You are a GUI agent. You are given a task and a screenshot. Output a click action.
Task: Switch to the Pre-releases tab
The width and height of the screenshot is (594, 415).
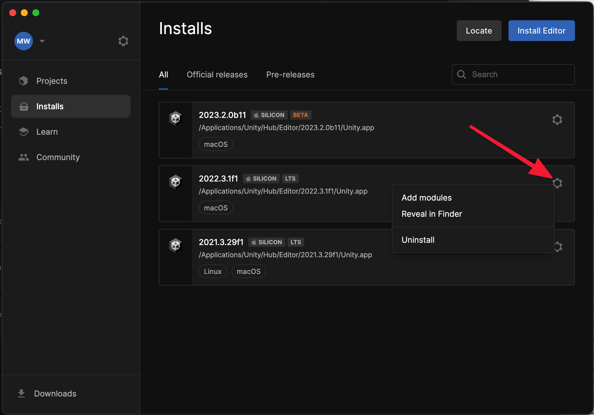point(290,75)
